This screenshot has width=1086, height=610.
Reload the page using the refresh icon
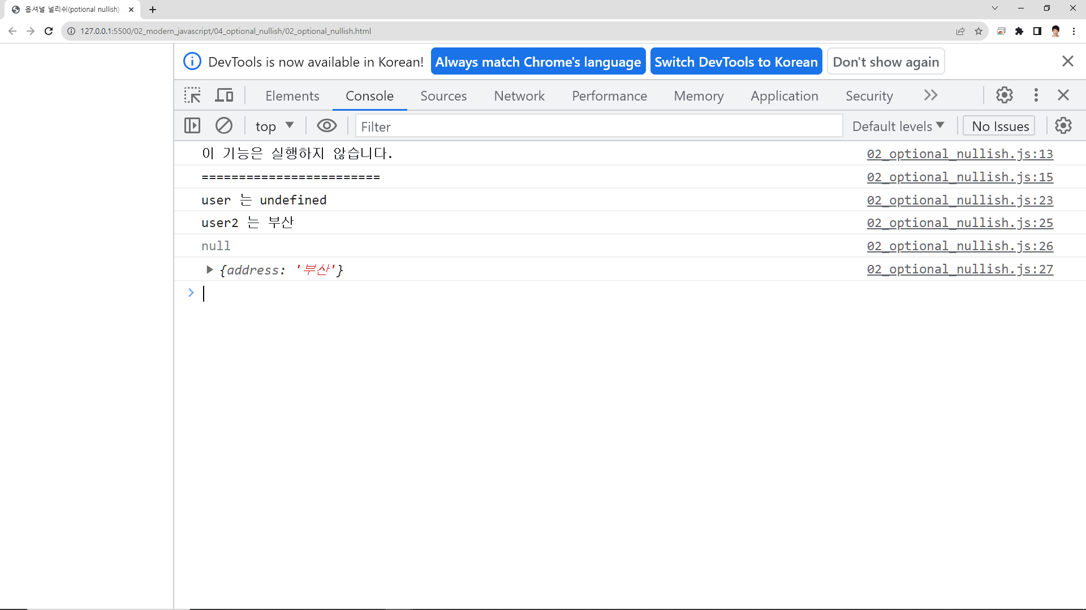point(49,31)
